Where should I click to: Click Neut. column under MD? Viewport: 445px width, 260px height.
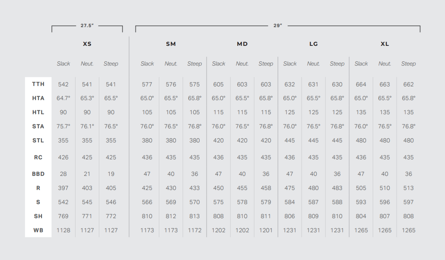pos(242,64)
